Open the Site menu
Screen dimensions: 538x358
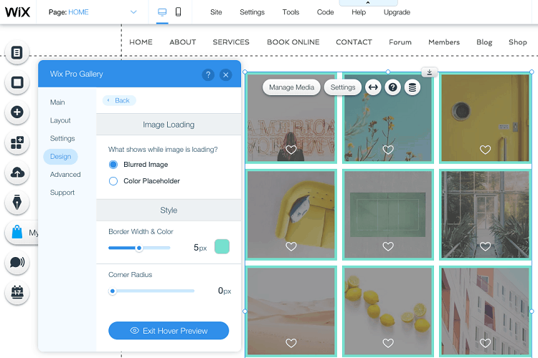pos(216,12)
